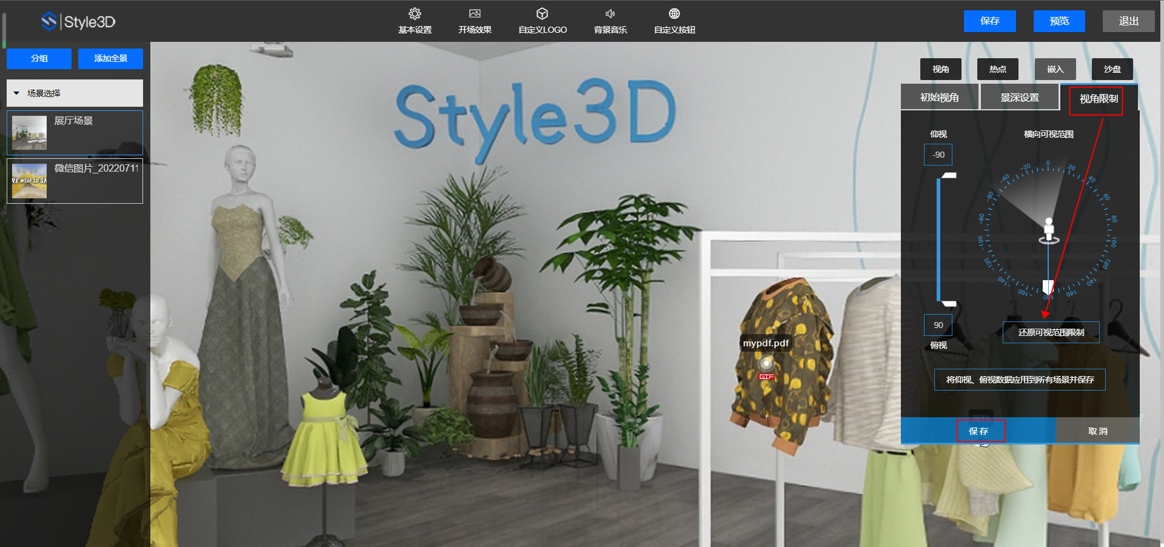Click the Style3D logo
The width and height of the screenshot is (1164, 547).
click(78, 22)
